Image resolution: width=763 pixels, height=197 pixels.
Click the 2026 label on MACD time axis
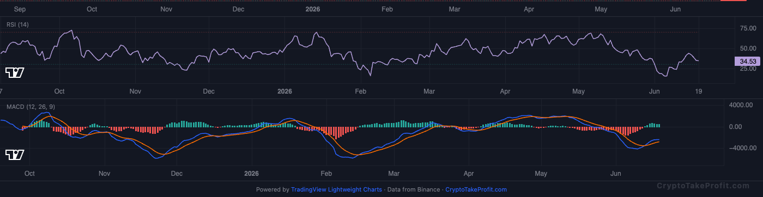pyautogui.click(x=251, y=174)
